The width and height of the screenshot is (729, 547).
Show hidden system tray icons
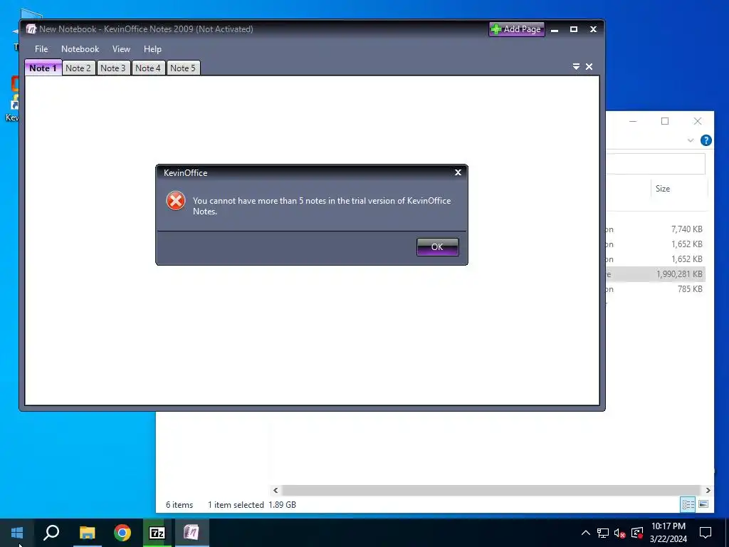pos(586,533)
